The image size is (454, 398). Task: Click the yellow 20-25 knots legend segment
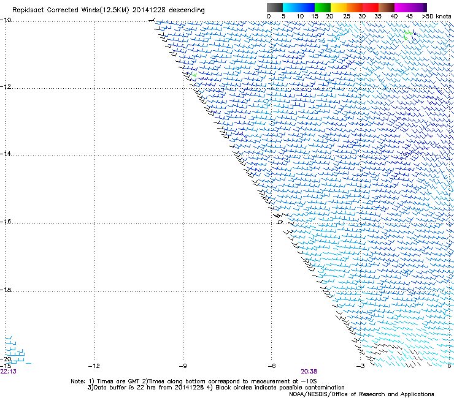click(x=339, y=7)
